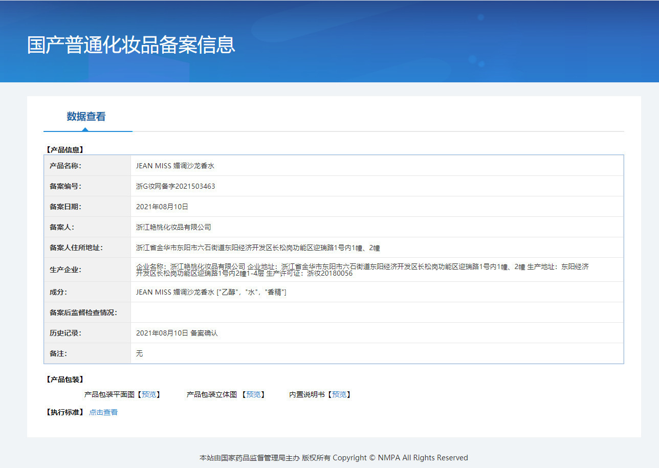Click 点击查看 next to 执行标准

103,412
